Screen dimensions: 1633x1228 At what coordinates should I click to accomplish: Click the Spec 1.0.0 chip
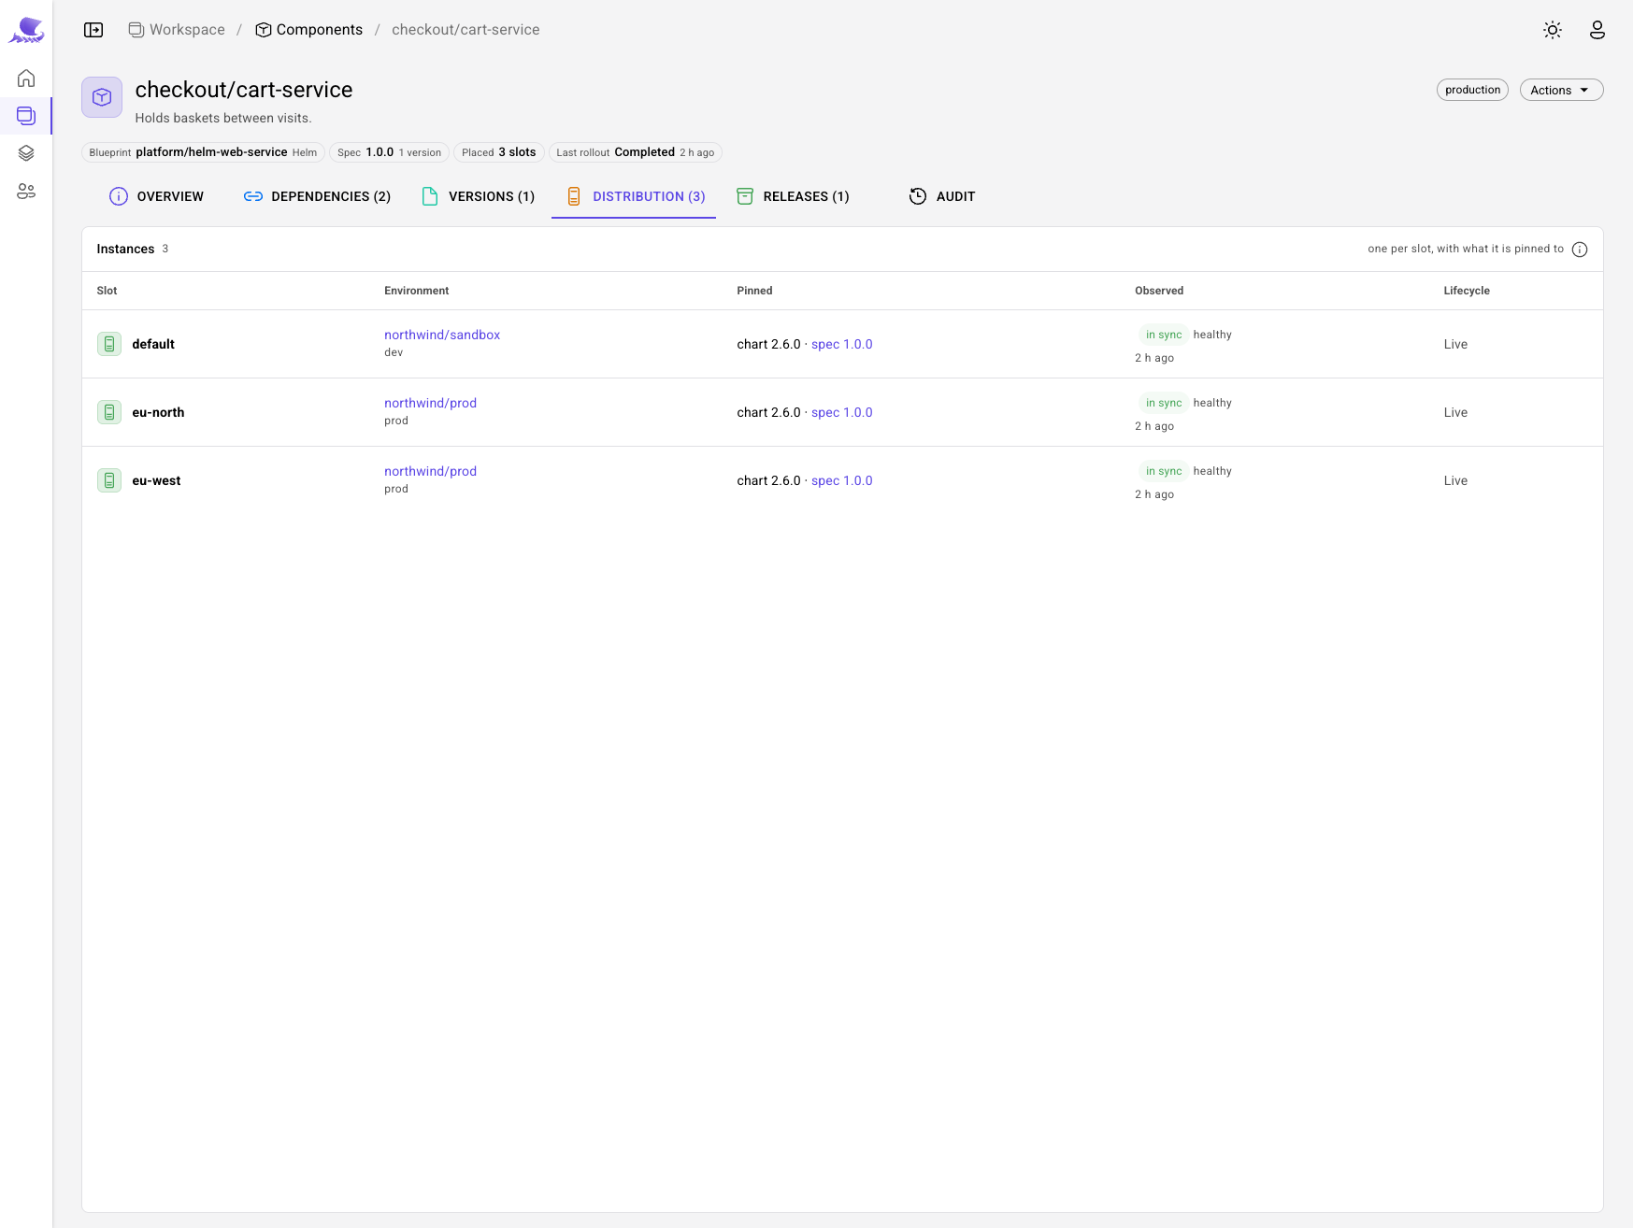[x=389, y=152]
